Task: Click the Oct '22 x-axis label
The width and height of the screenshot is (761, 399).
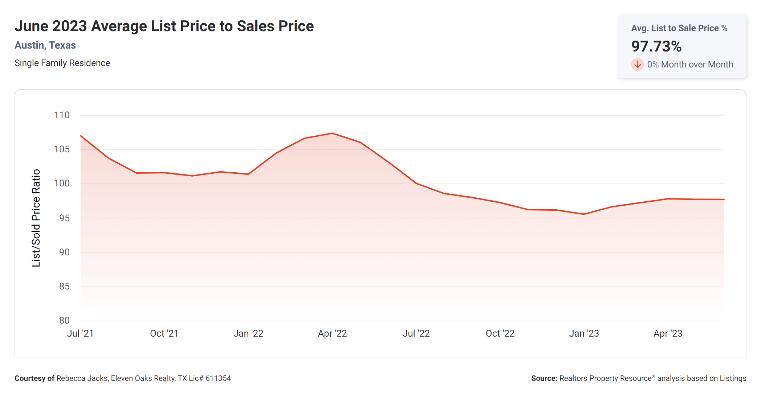Action: pos(500,333)
